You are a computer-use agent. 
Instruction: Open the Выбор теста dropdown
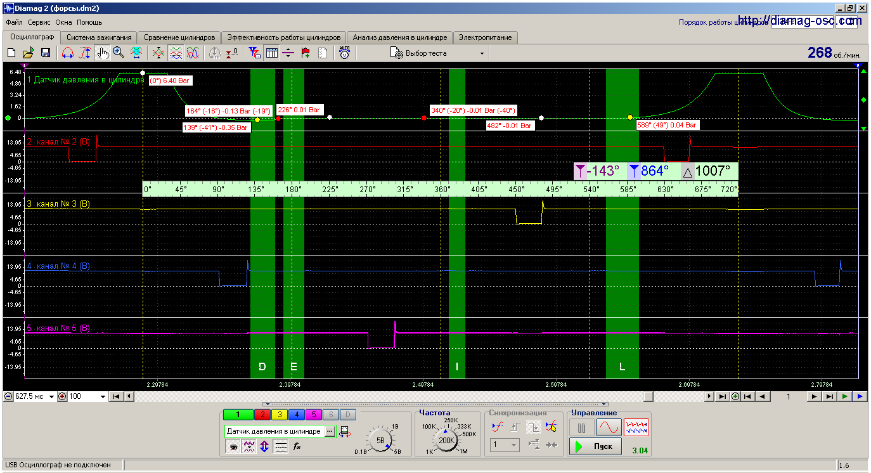(438, 53)
